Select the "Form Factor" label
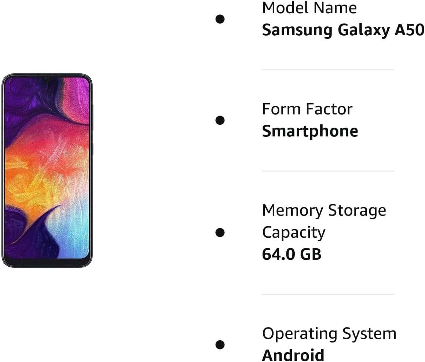 click(307, 109)
